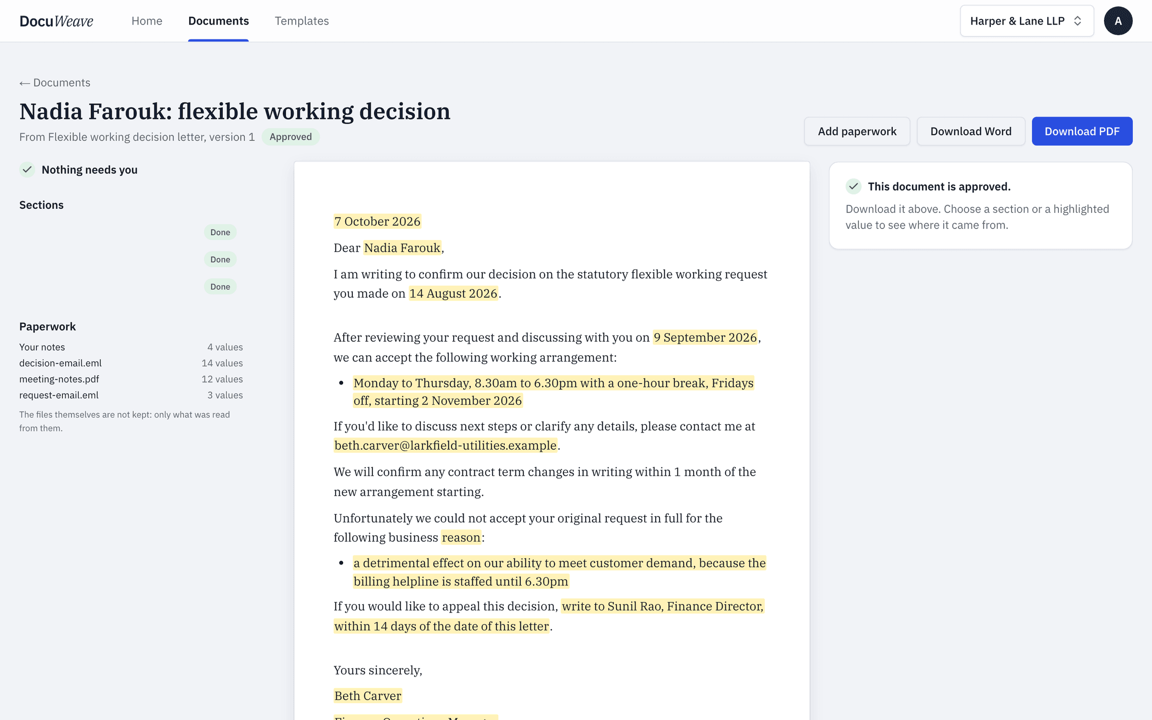Click the checkmark beside Nothing needs you
The width and height of the screenshot is (1152, 720).
[27, 169]
